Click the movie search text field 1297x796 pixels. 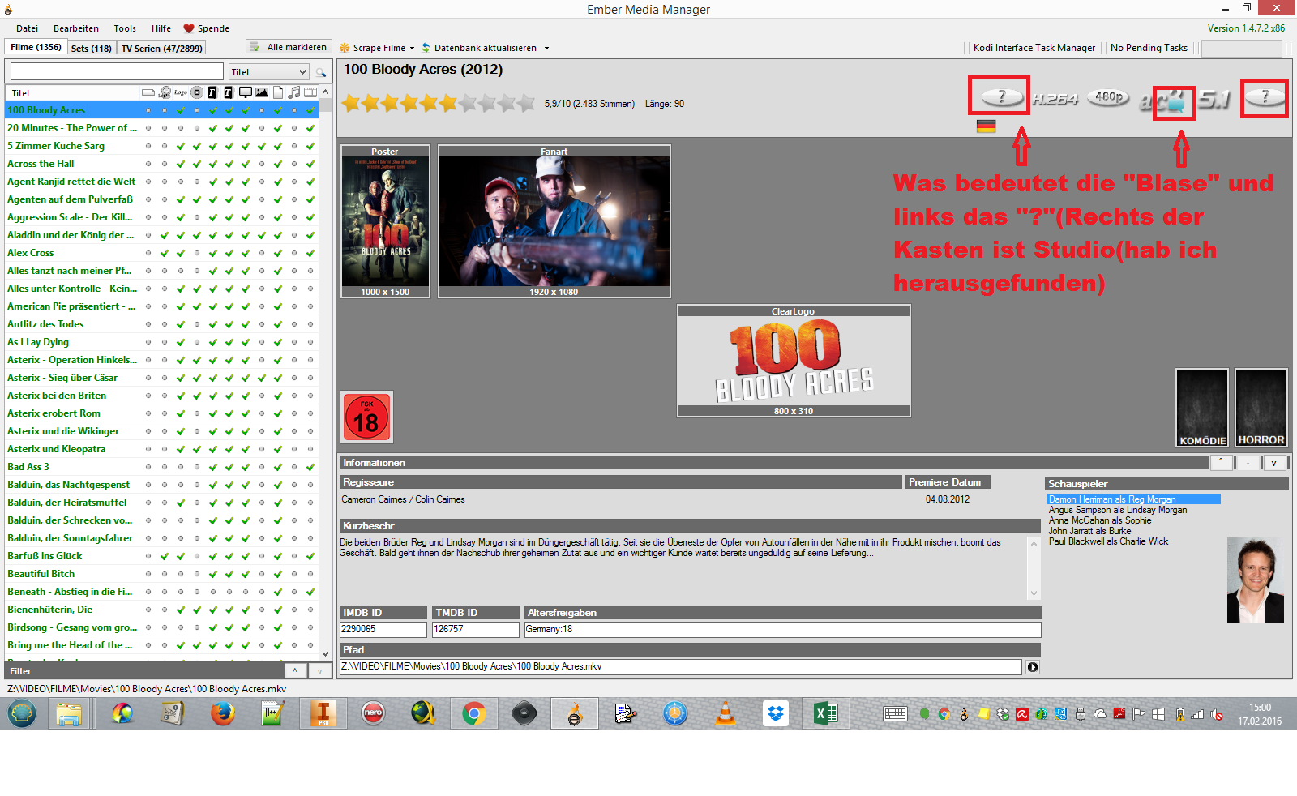pos(117,71)
